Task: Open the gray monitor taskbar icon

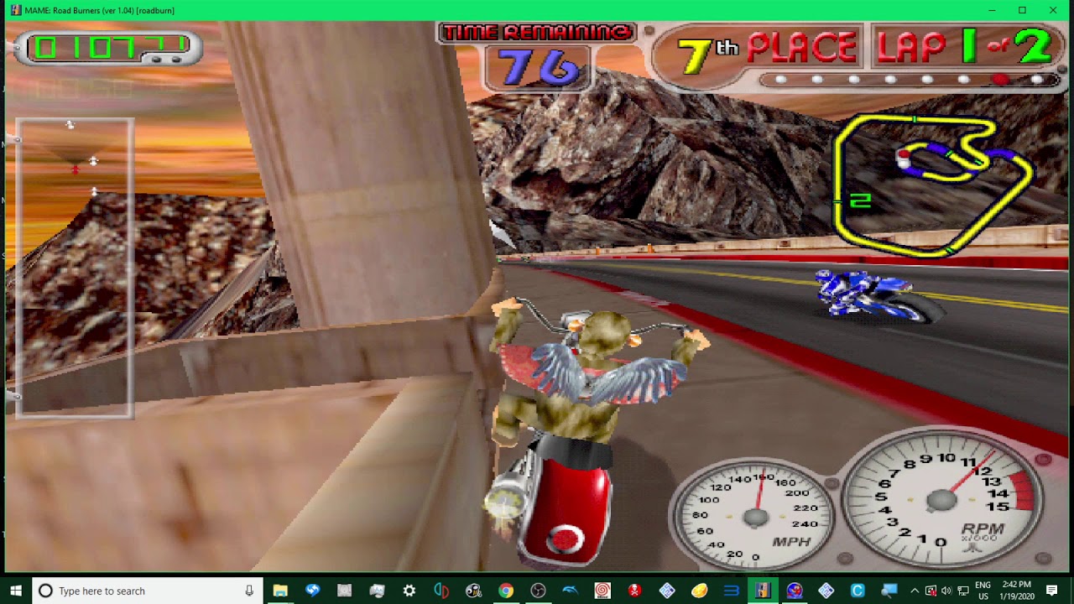Action: click(377, 591)
